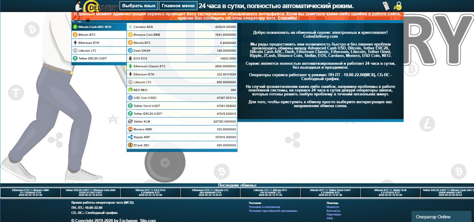Screen dimensions: 474x222
Task: Click Stellar reserve value 247393.0000000
Action: pos(225,122)
